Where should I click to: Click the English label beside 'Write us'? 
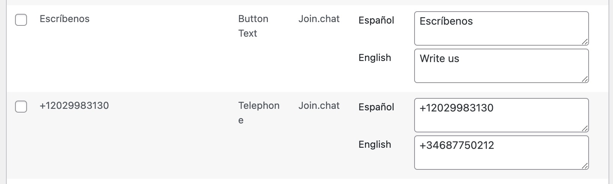[x=375, y=58]
